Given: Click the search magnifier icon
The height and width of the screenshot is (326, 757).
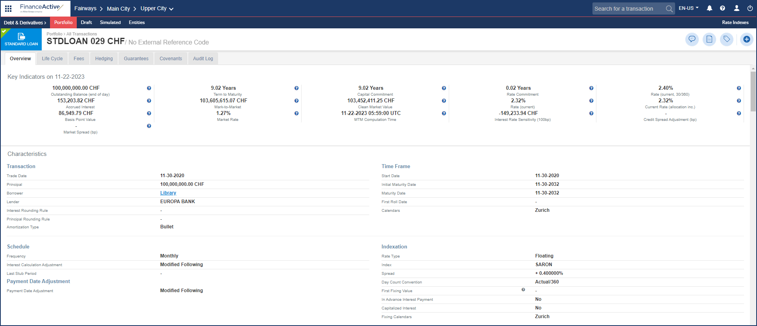Looking at the screenshot, I should pos(669,9).
